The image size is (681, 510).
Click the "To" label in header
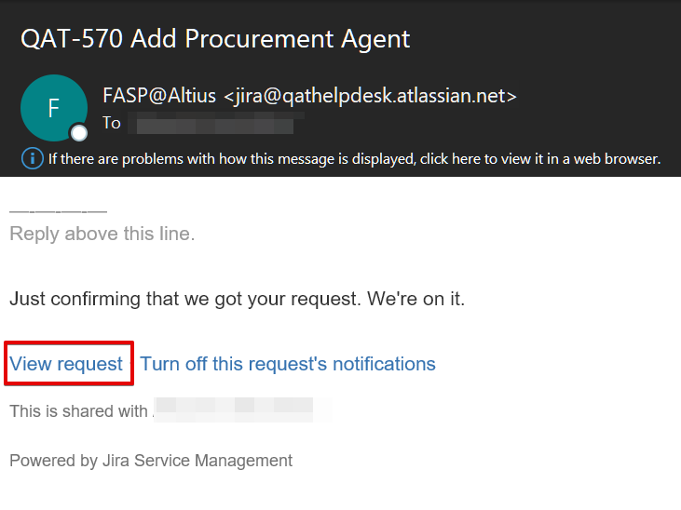coord(112,123)
